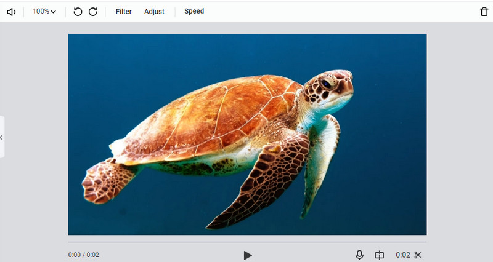The image size is (493, 262).
Task: Mute the video with the speaker icon
Action: (x=11, y=12)
